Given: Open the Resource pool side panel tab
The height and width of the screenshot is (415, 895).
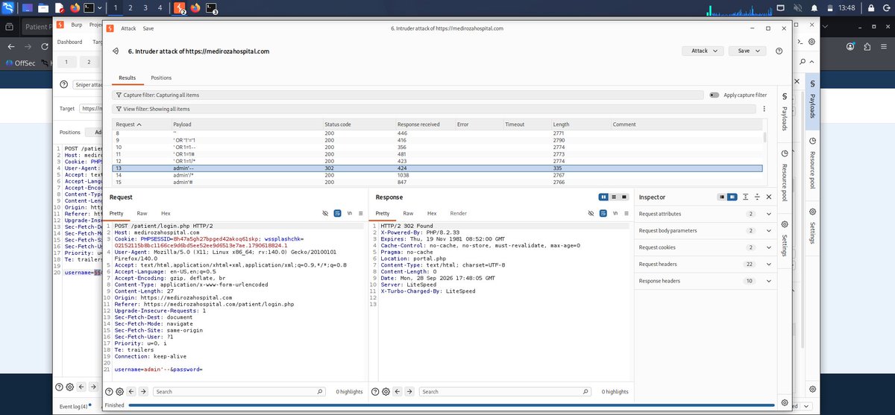Looking at the screenshot, I should [784, 177].
